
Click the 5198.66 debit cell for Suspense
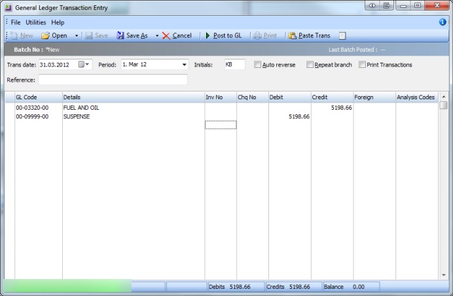[290, 116]
